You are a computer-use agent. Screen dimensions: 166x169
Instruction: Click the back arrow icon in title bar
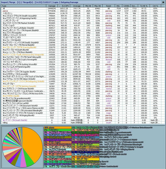[163, 2]
